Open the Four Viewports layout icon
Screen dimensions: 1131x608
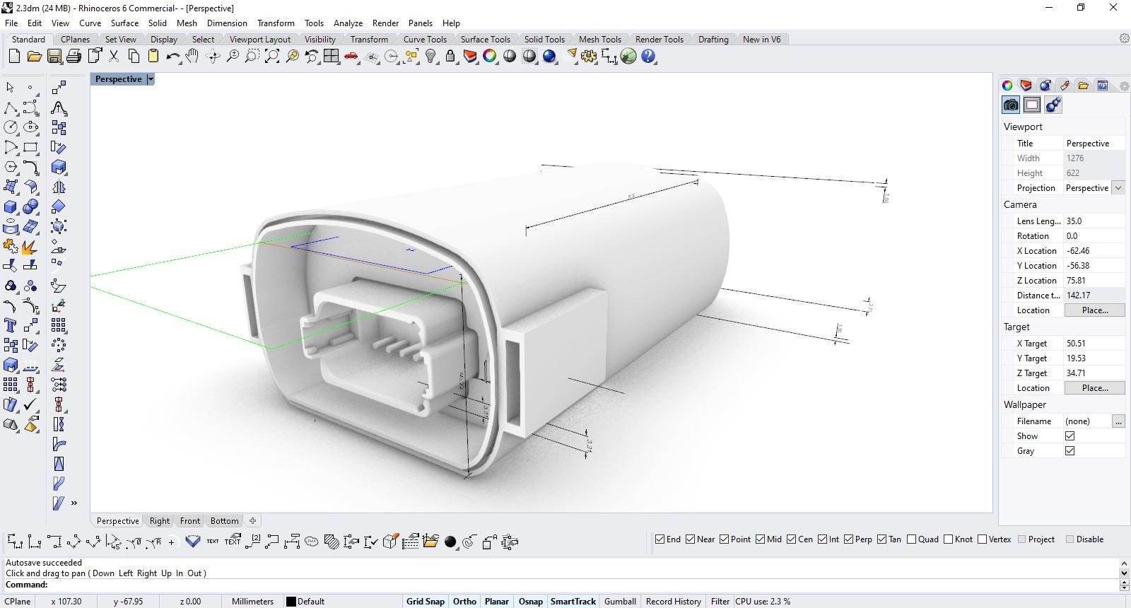pyautogui.click(x=331, y=57)
